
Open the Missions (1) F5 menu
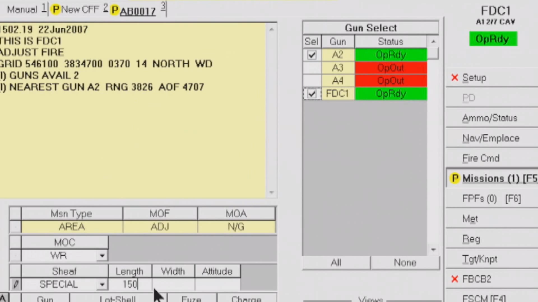(x=492, y=178)
